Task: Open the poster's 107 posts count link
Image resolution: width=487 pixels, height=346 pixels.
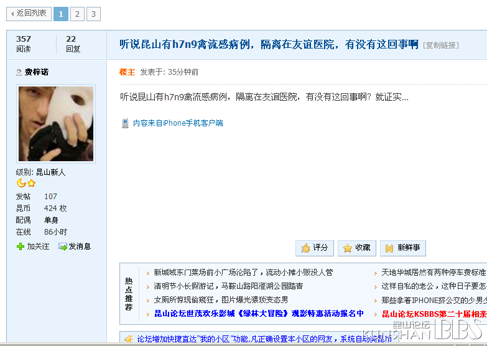Action: pos(50,196)
